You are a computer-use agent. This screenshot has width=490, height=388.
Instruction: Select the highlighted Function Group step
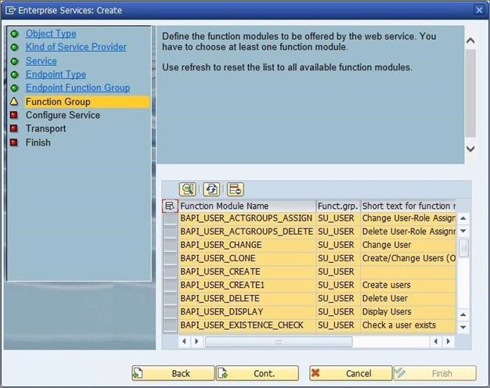tap(87, 102)
